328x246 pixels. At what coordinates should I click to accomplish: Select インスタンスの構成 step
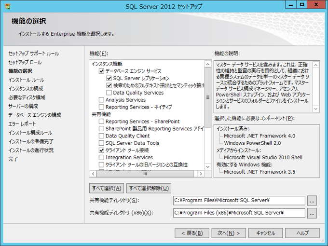tap(26, 89)
